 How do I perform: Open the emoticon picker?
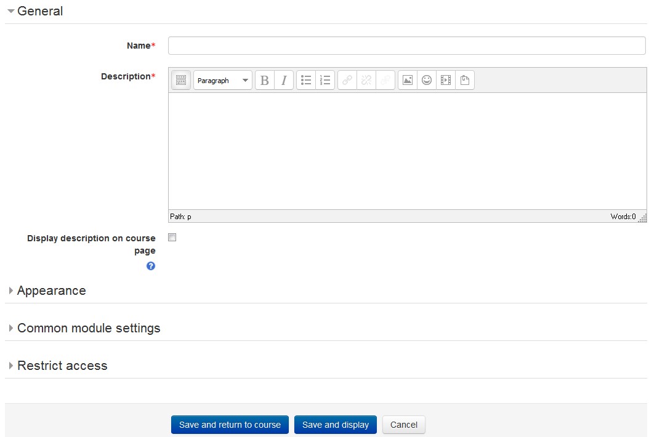tap(427, 80)
